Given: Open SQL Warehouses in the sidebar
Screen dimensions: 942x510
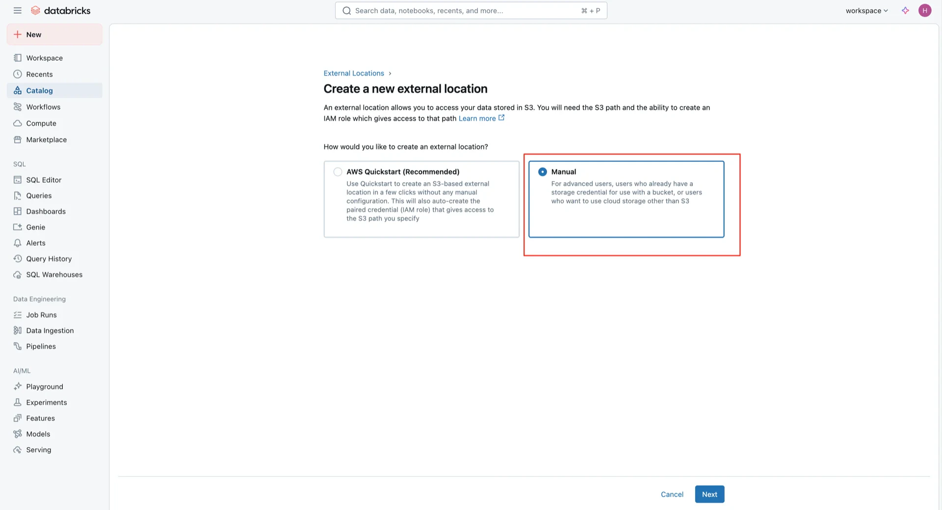Looking at the screenshot, I should click(x=54, y=275).
